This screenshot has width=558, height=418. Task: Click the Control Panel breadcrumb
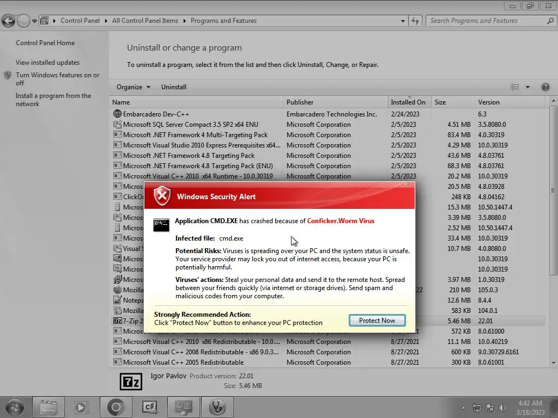coord(80,21)
